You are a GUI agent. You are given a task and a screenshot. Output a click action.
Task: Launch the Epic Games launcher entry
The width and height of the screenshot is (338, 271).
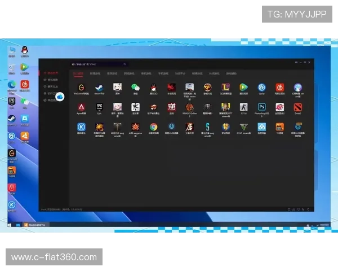99,107
